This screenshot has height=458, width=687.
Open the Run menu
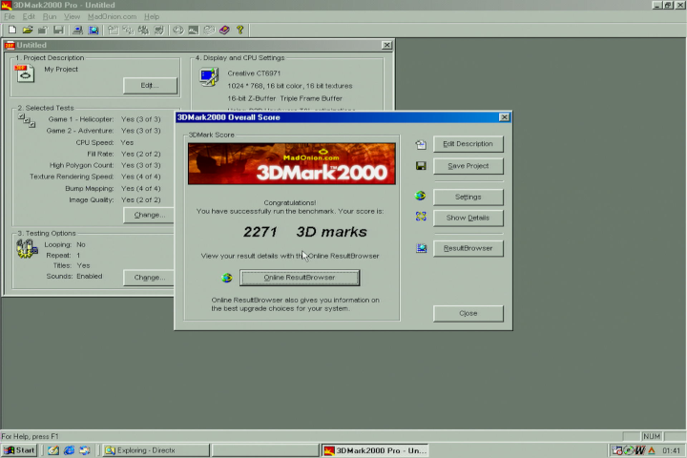(50, 16)
